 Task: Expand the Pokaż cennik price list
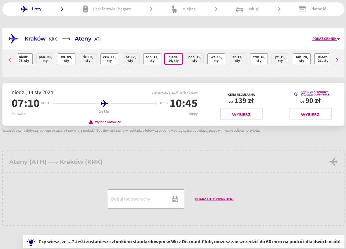[326, 39]
